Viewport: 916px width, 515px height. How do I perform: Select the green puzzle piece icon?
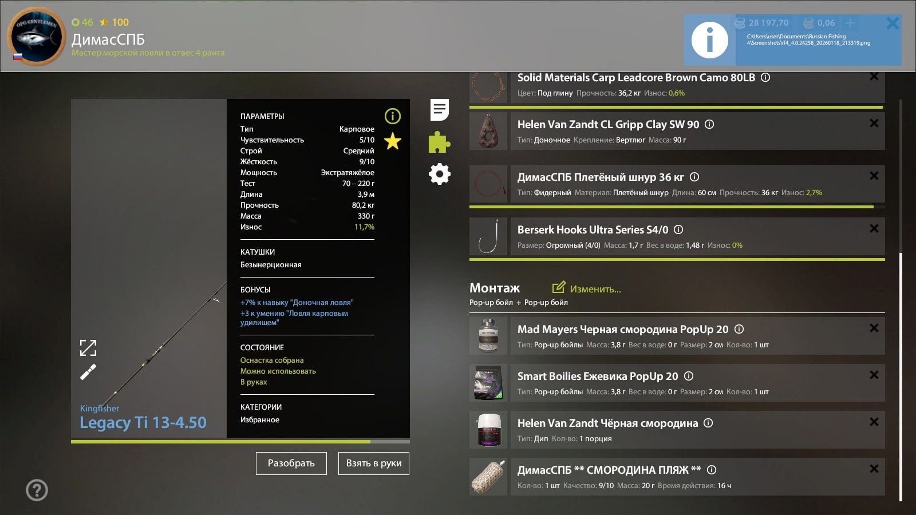439,142
